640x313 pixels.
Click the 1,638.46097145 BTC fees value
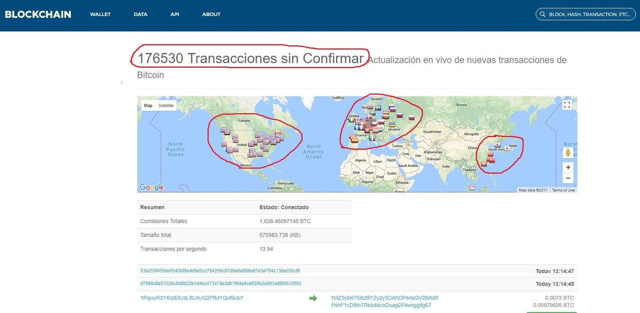pyautogui.click(x=285, y=221)
